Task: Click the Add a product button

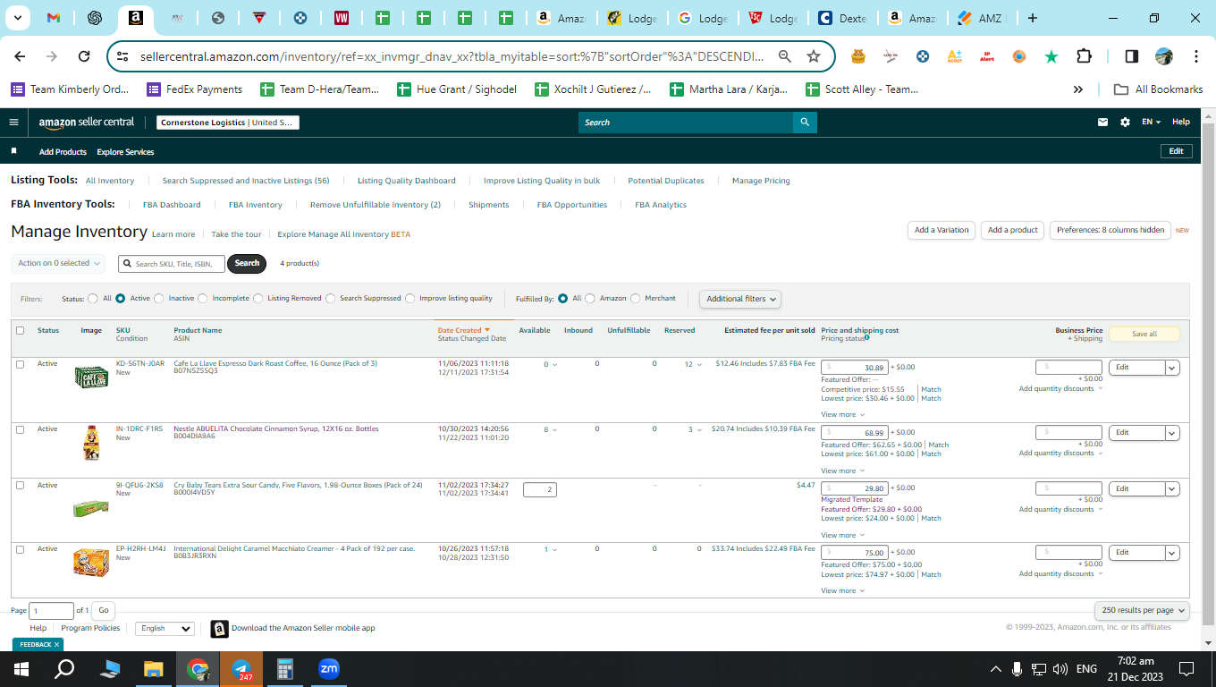Action: click(x=1013, y=230)
